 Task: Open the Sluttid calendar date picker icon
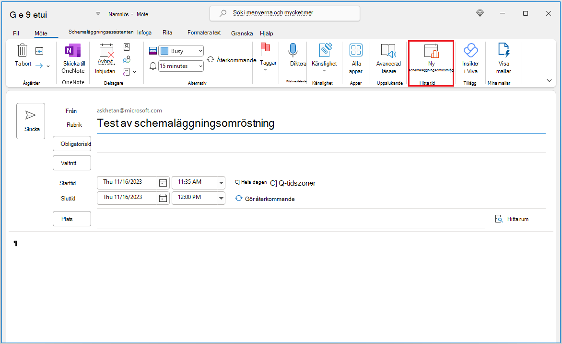pos(163,198)
